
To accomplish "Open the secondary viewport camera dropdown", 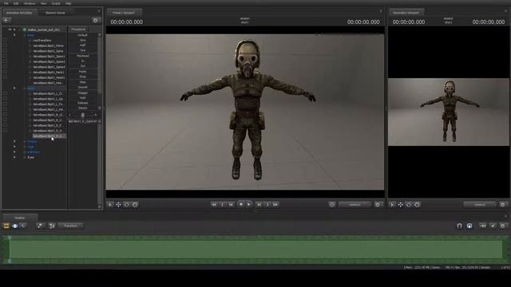I will coord(480,205).
